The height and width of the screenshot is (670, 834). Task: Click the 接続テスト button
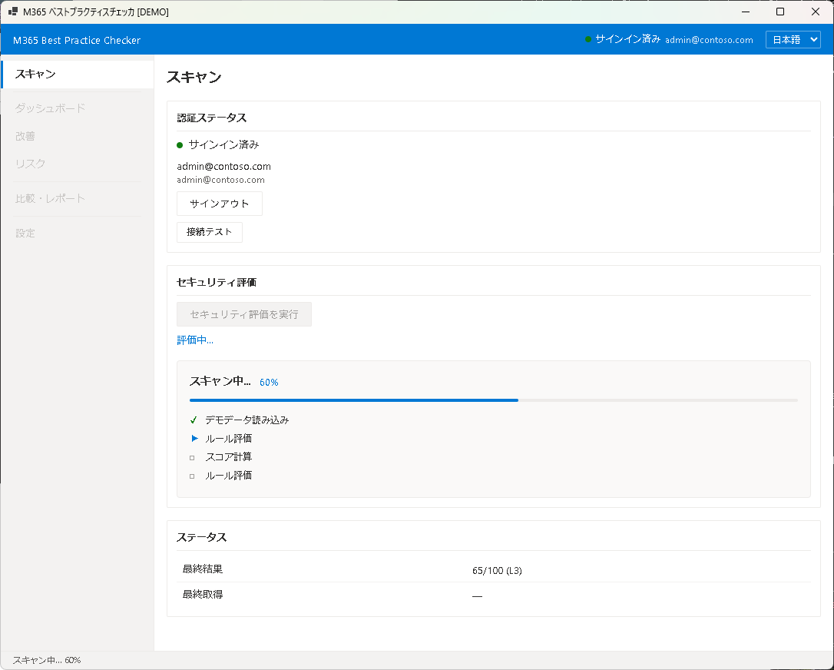(x=210, y=232)
